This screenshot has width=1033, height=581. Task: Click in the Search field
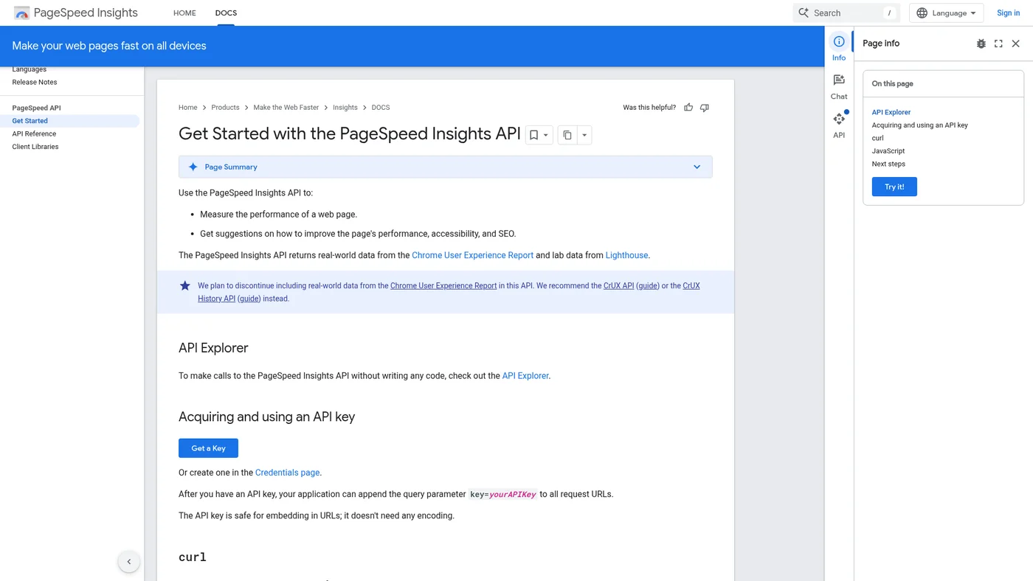[846, 13]
